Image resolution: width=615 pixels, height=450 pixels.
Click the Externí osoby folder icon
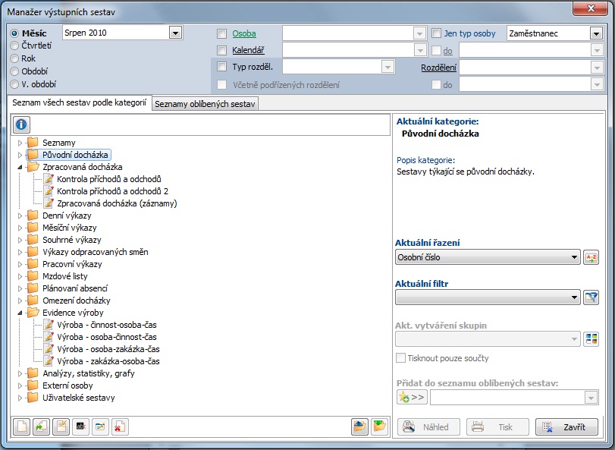33,385
